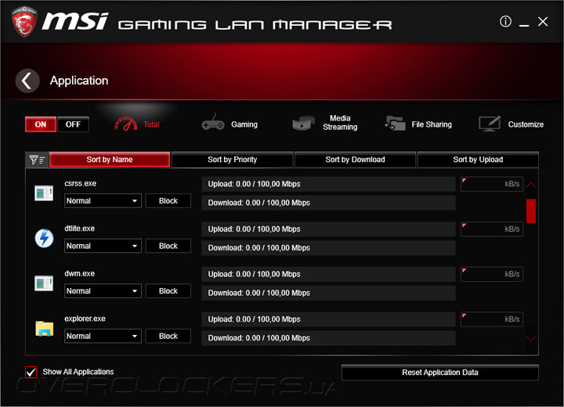Select the Gaming controller icon

pyautogui.click(x=213, y=123)
